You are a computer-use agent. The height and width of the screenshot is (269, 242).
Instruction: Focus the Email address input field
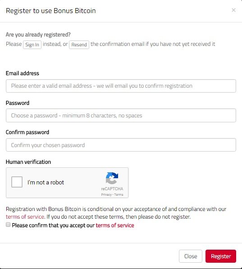[x=121, y=86]
